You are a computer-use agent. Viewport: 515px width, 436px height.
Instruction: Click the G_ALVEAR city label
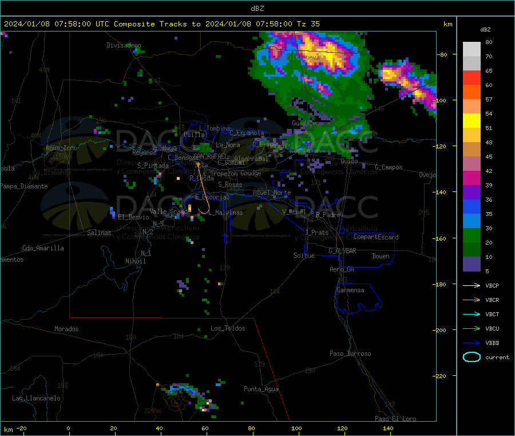pyautogui.click(x=342, y=251)
